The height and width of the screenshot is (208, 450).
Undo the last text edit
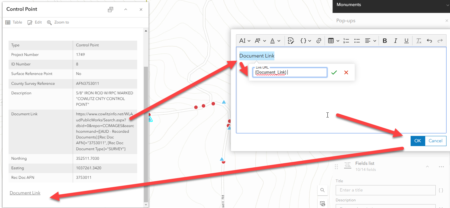point(429,40)
